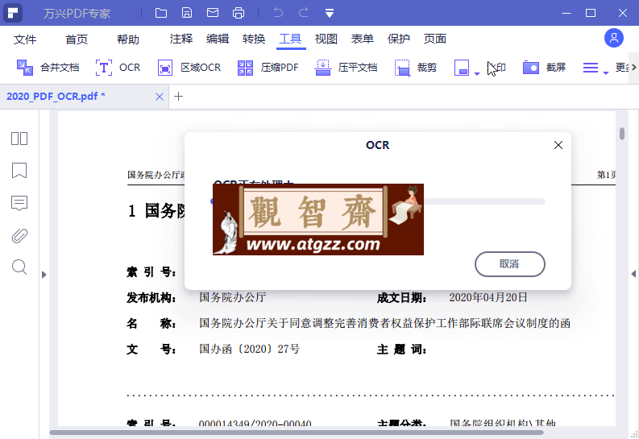The image size is (639, 439).
Task: Switch to the 首页 tab
Action: point(77,39)
